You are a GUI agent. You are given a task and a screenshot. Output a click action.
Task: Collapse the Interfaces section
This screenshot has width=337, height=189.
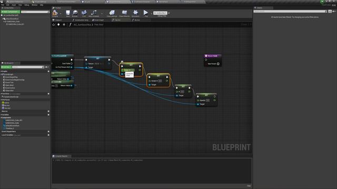[1, 100]
